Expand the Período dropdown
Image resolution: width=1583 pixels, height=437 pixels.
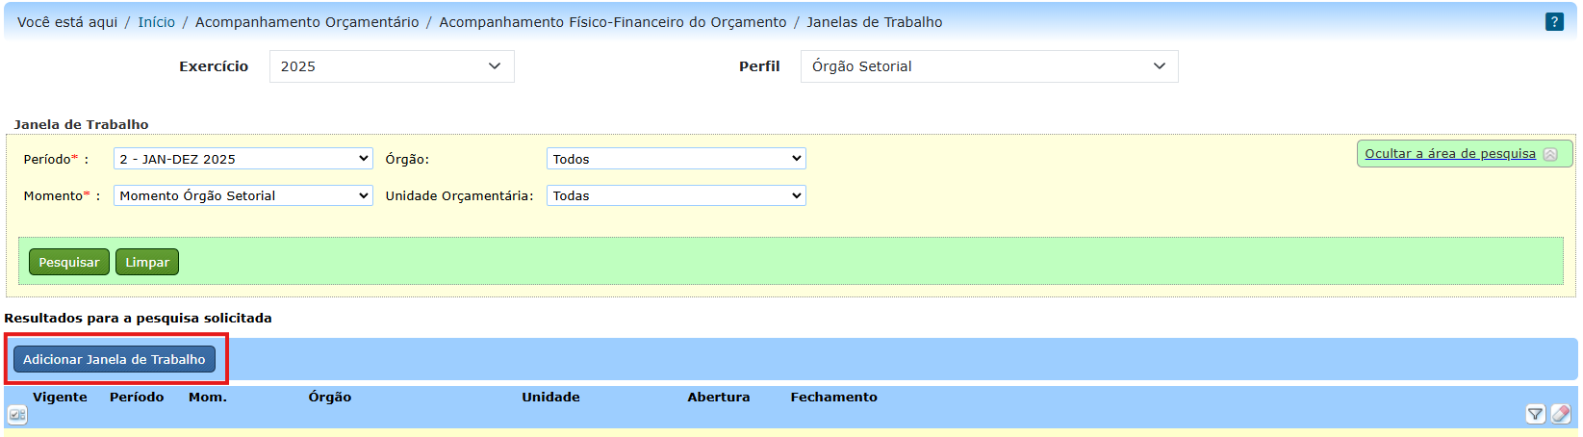point(243,159)
